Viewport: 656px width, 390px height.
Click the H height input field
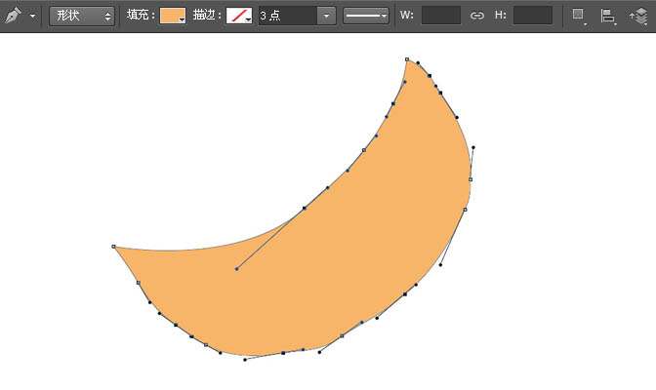[x=532, y=17]
